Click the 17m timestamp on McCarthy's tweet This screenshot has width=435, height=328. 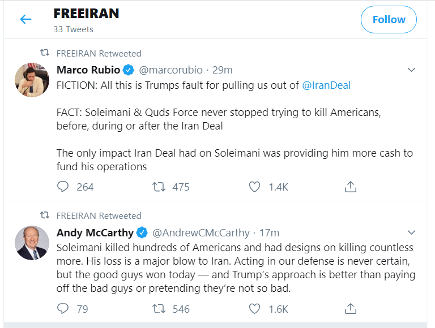[269, 232]
